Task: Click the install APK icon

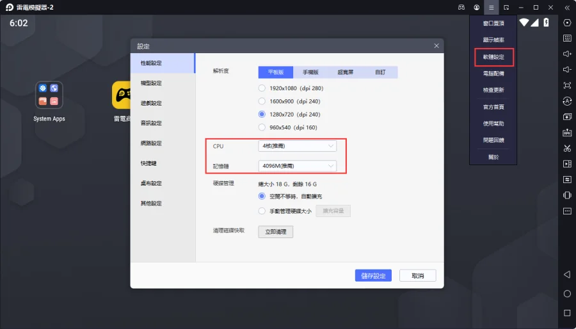Action: (x=567, y=132)
